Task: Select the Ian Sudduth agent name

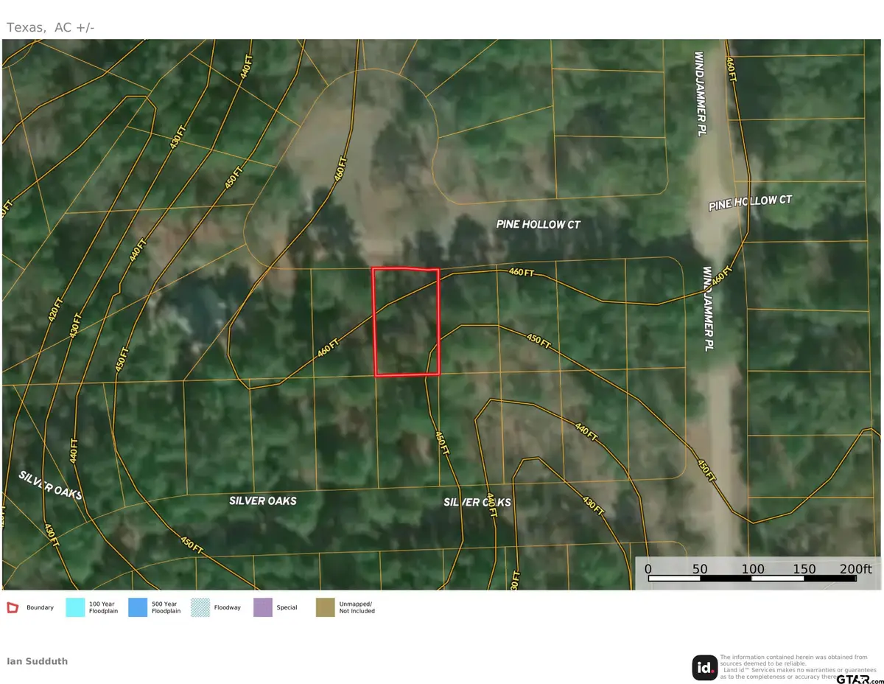Action: click(37, 661)
